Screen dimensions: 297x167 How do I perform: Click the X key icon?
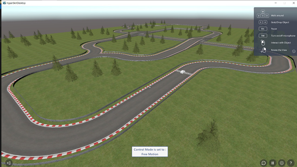click(265, 22)
